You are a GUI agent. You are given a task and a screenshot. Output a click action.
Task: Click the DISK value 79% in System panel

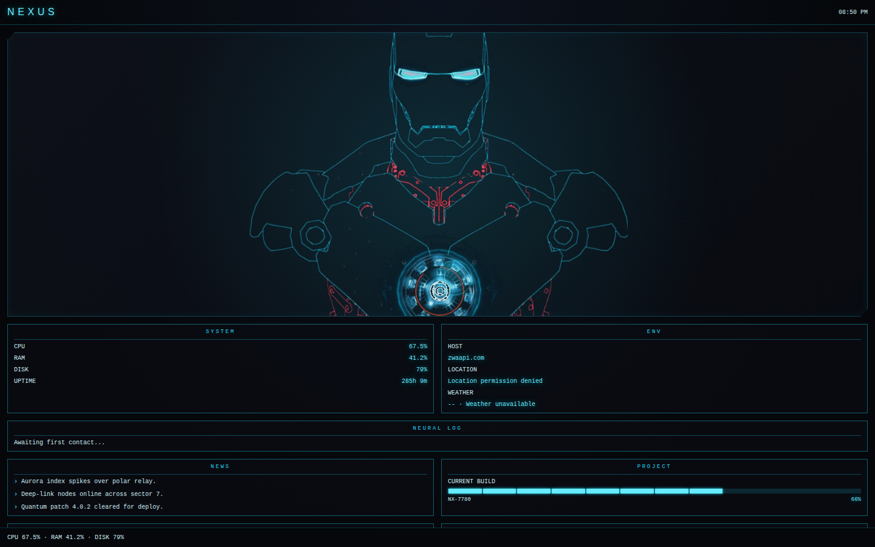(x=422, y=370)
